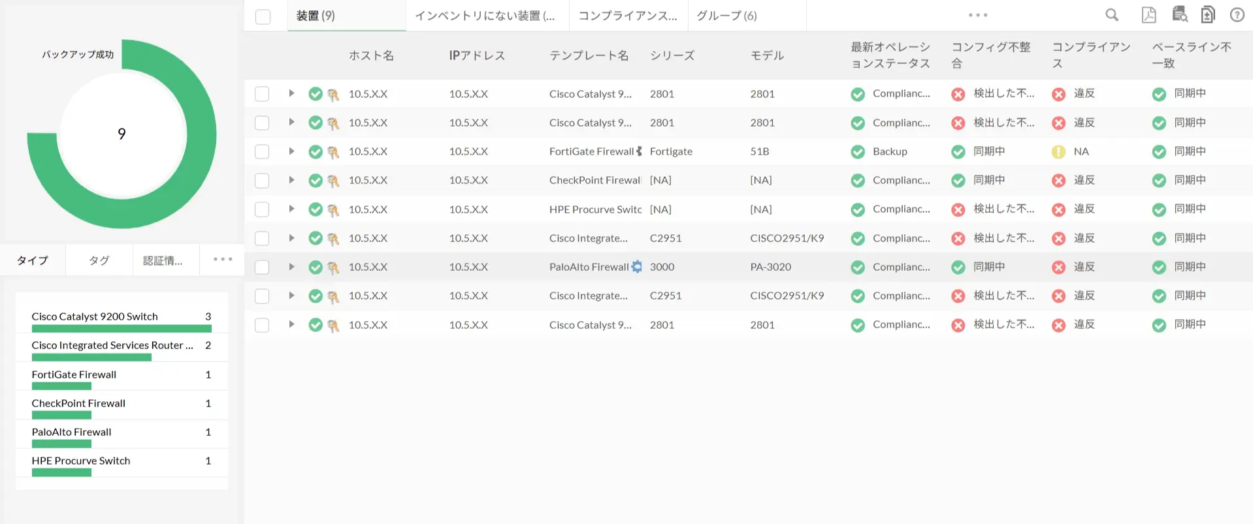Click the 最新オペレーションステータス column header
Viewport: 1253px width, 524px height.
coord(890,55)
